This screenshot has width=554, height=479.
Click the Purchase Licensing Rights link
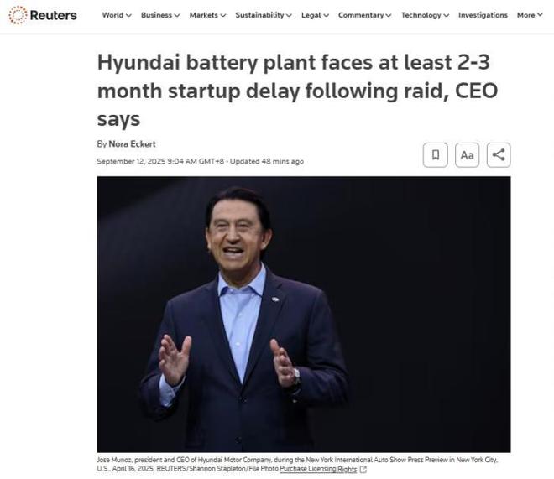coord(318,470)
